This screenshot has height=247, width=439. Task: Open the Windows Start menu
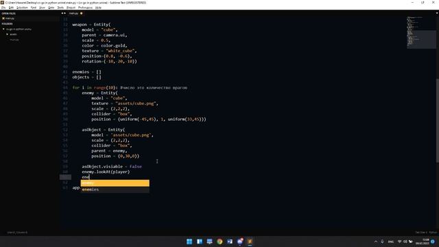point(189,242)
